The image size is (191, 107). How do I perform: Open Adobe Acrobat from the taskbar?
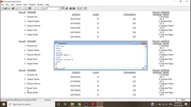coord(93,104)
